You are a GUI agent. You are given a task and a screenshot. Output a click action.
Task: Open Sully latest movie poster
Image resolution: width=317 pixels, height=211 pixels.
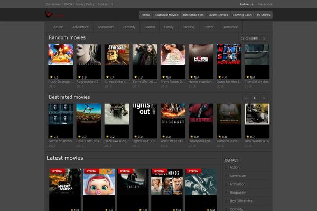(133, 190)
